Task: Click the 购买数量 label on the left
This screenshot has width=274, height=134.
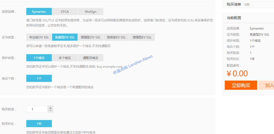Action: [x=9, y=109]
